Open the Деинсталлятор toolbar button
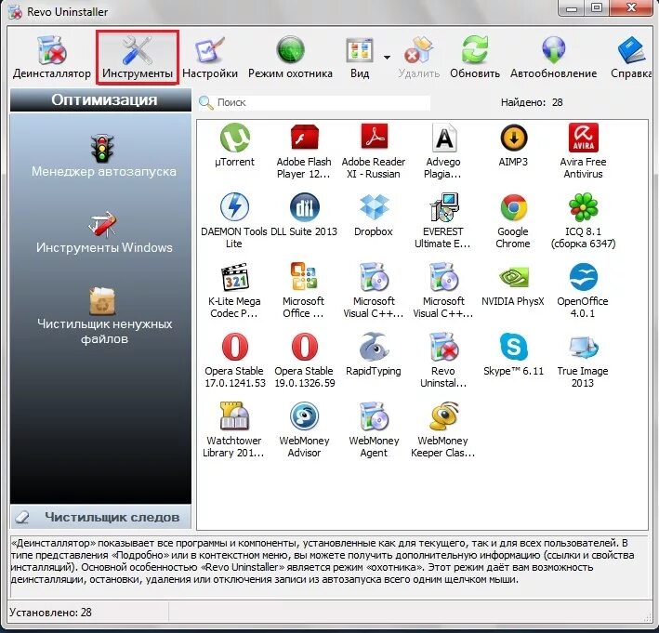 point(52,58)
